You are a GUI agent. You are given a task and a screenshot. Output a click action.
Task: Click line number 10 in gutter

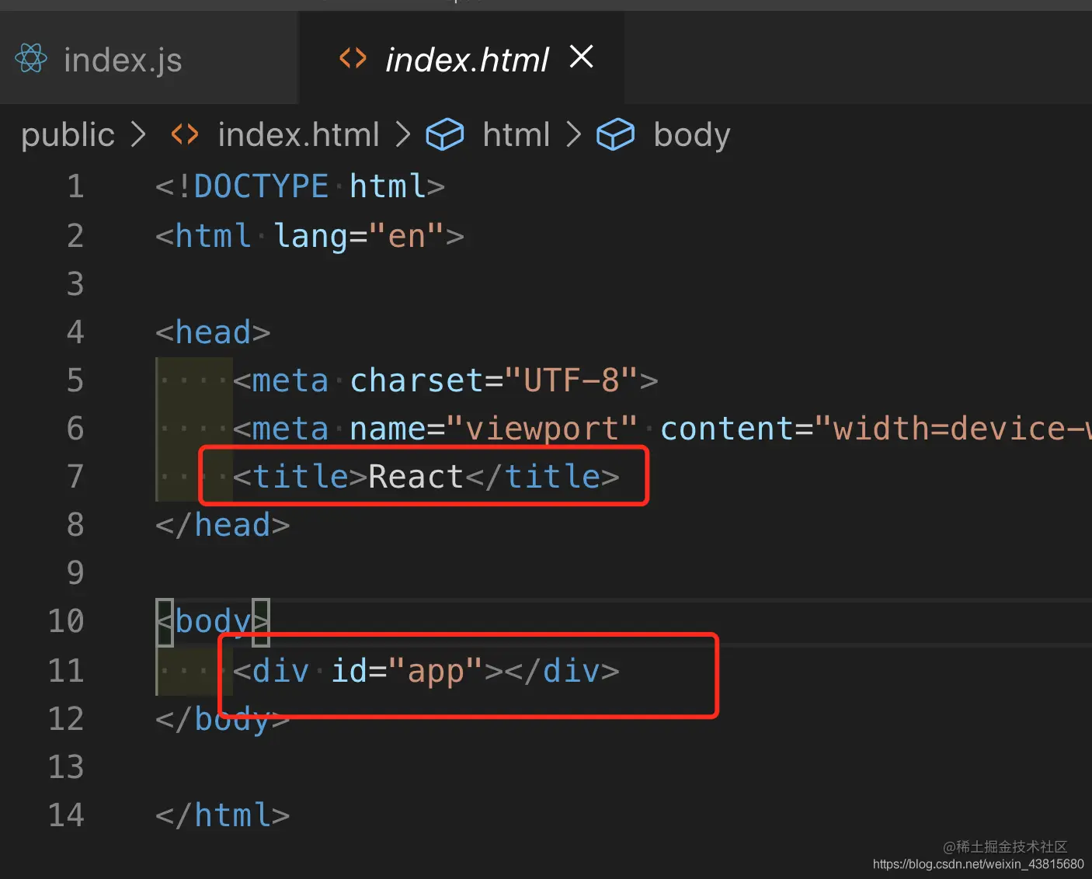pyautogui.click(x=66, y=621)
